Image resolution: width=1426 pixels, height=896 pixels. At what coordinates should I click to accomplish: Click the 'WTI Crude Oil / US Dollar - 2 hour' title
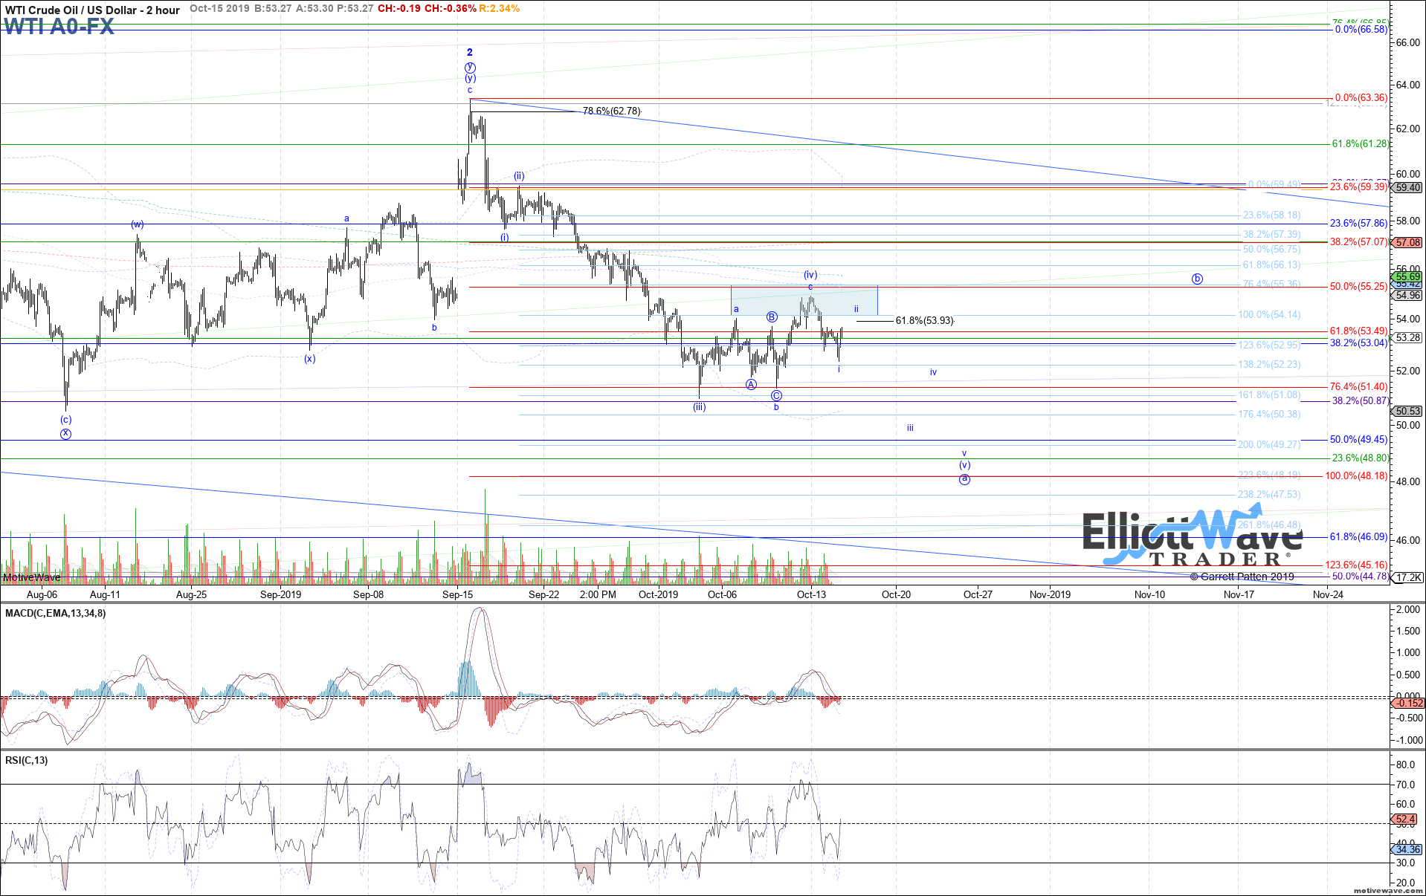92,10
